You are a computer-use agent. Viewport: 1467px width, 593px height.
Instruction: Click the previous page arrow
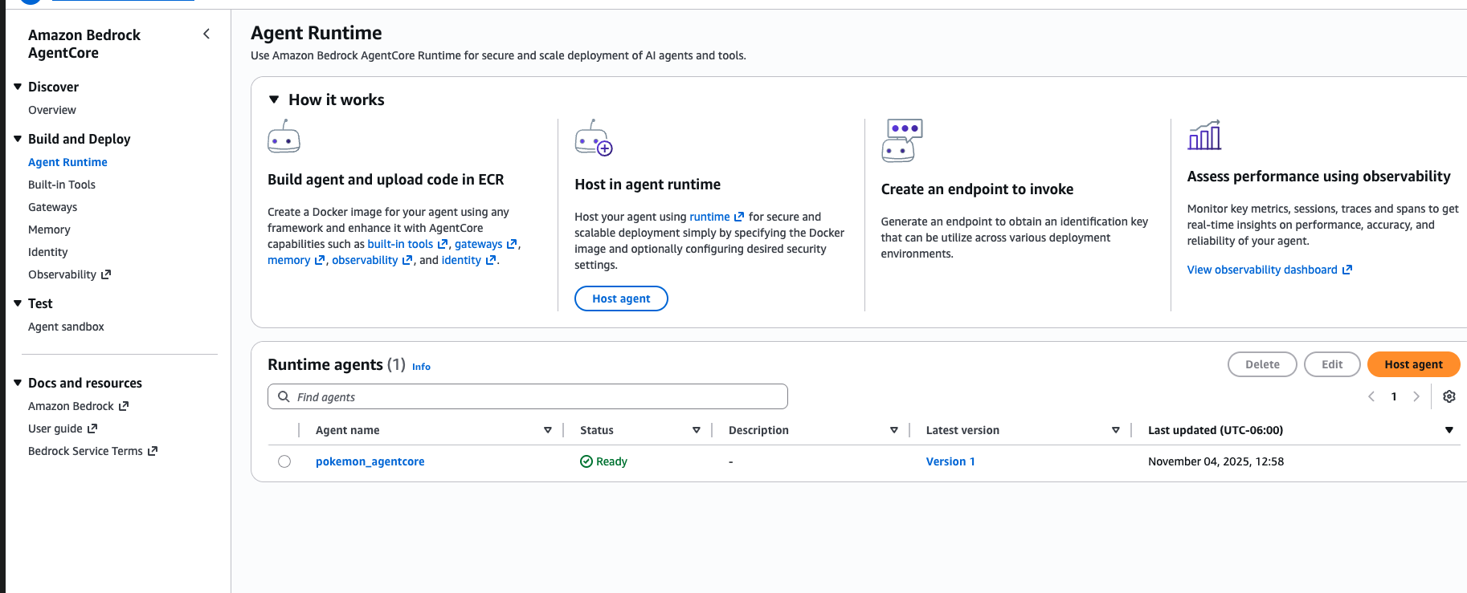coord(1371,396)
